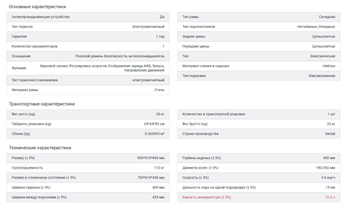The image size is (349, 207).
Task: Click the 'Несъёмные, Откидные' armrest value
Action: (x=316, y=27)
